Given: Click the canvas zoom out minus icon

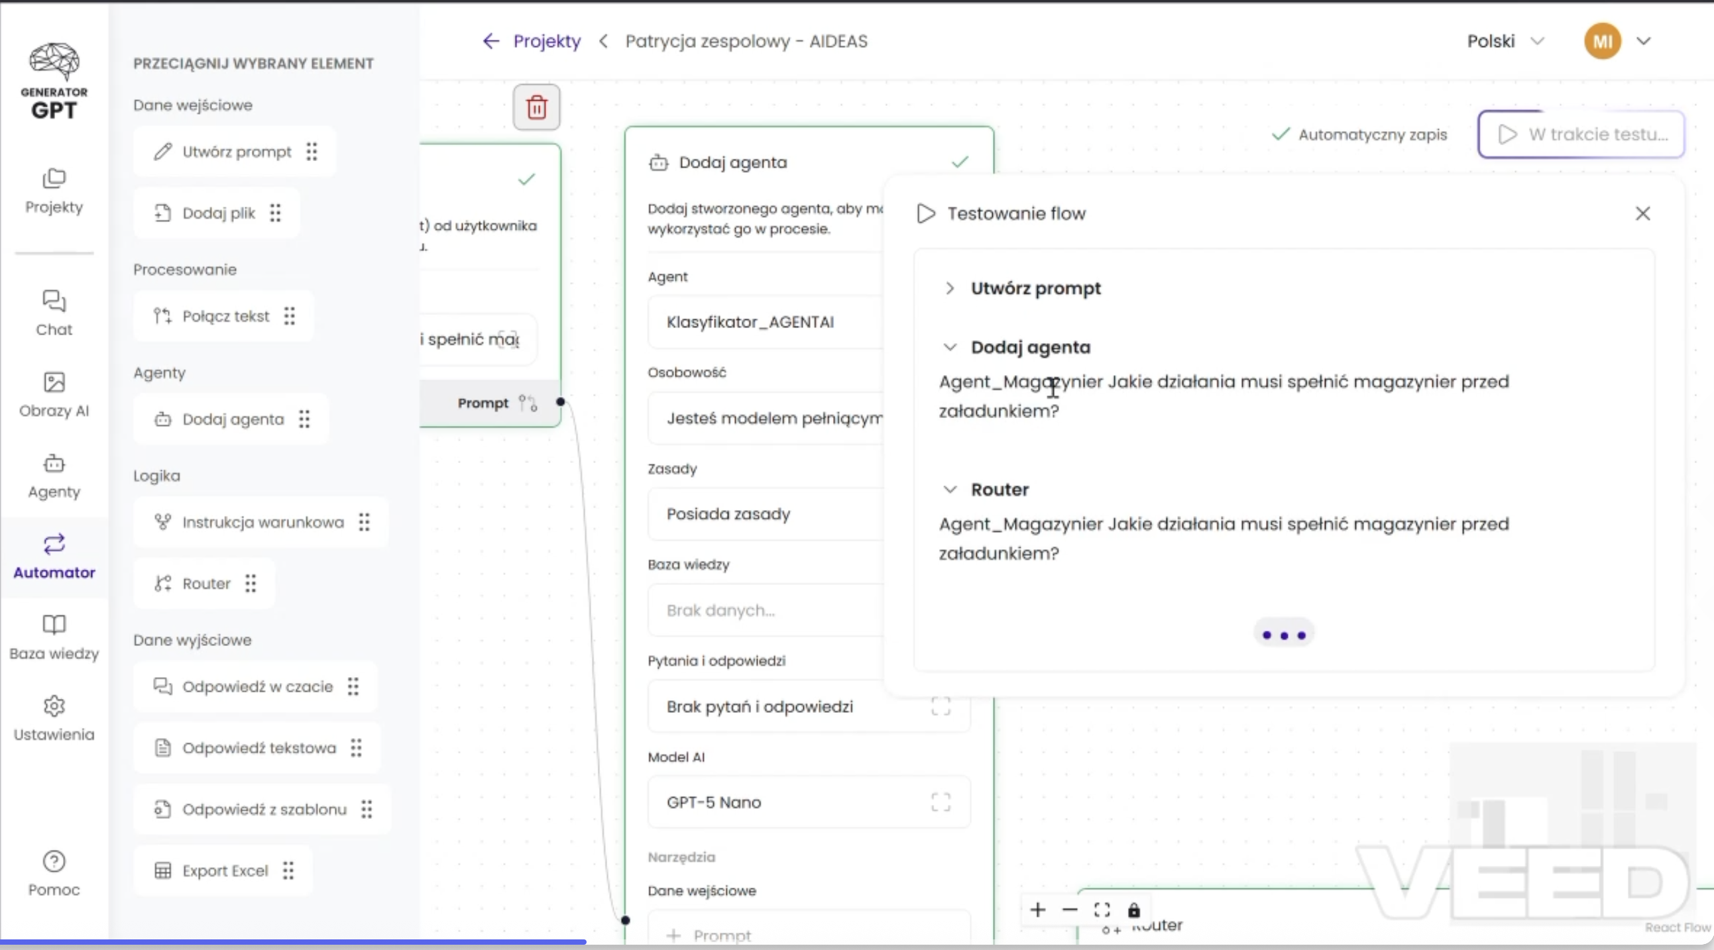Looking at the screenshot, I should (x=1069, y=910).
